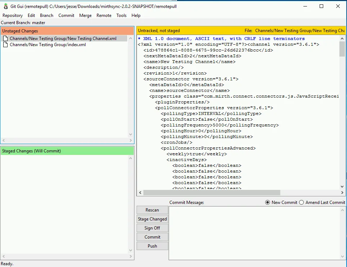
Task: Open the Branch menu
Action: pyautogui.click(x=46, y=15)
